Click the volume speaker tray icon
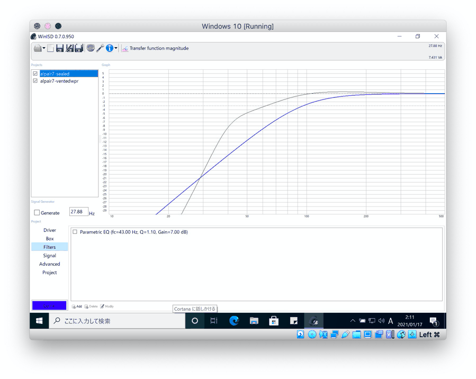This screenshot has height=379, width=476. pos(381,320)
